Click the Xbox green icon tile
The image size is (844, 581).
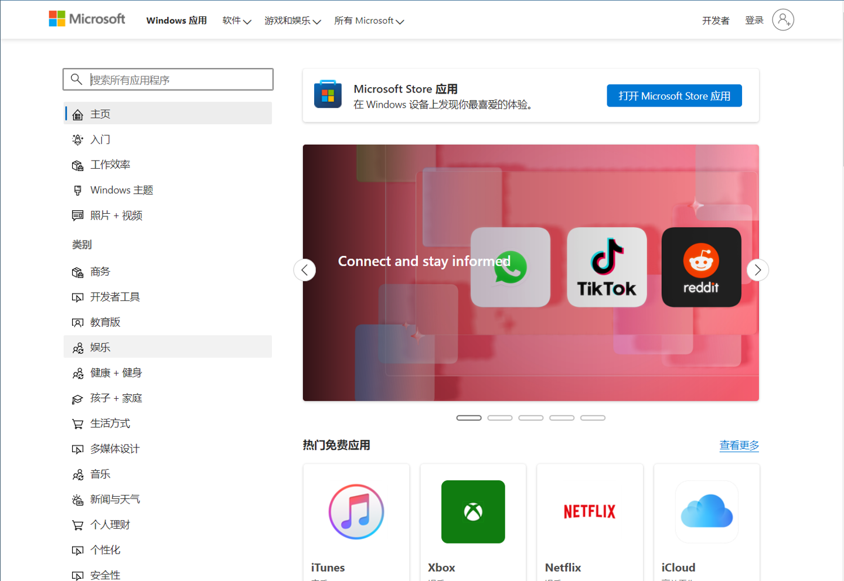point(472,511)
